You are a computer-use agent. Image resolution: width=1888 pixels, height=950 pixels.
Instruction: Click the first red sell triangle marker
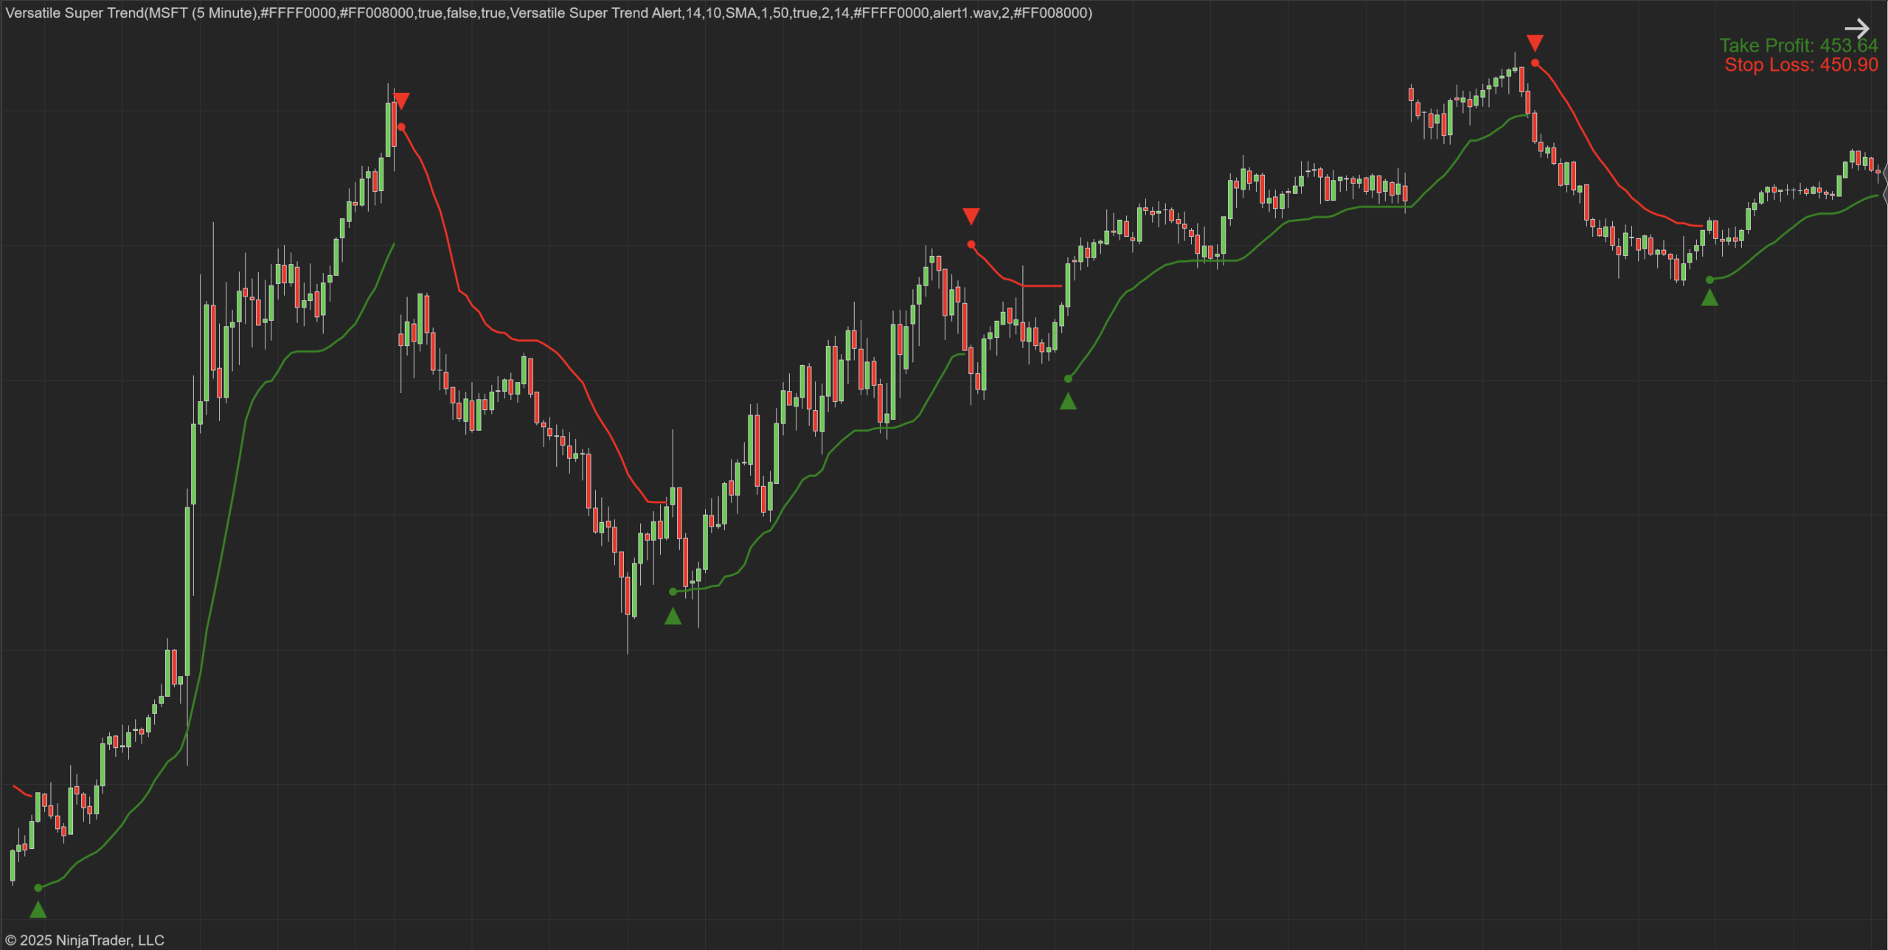tap(401, 100)
